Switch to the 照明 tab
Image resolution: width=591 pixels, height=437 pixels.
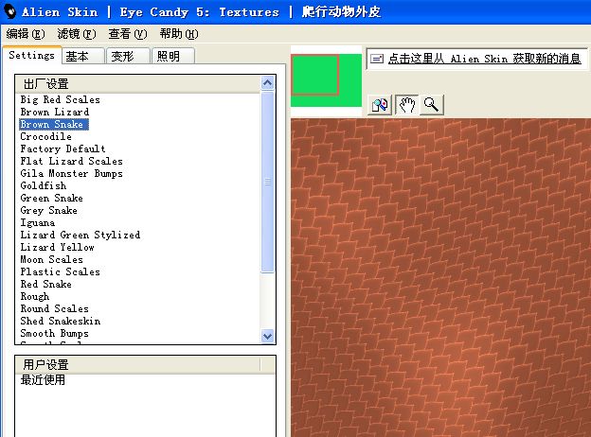[173, 56]
